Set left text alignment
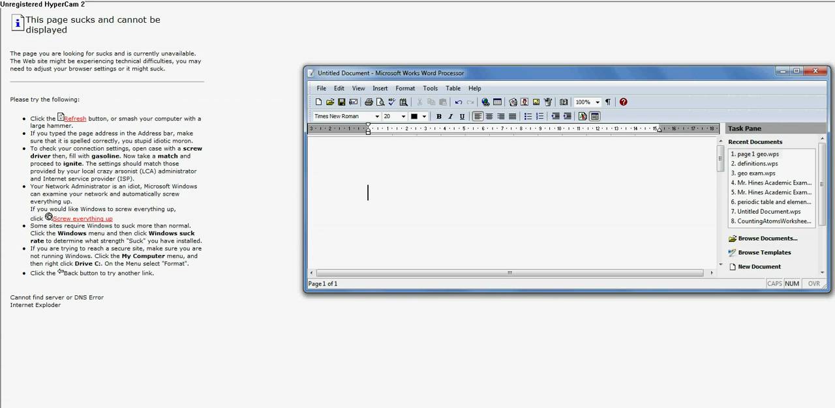835x408 pixels. pos(478,116)
